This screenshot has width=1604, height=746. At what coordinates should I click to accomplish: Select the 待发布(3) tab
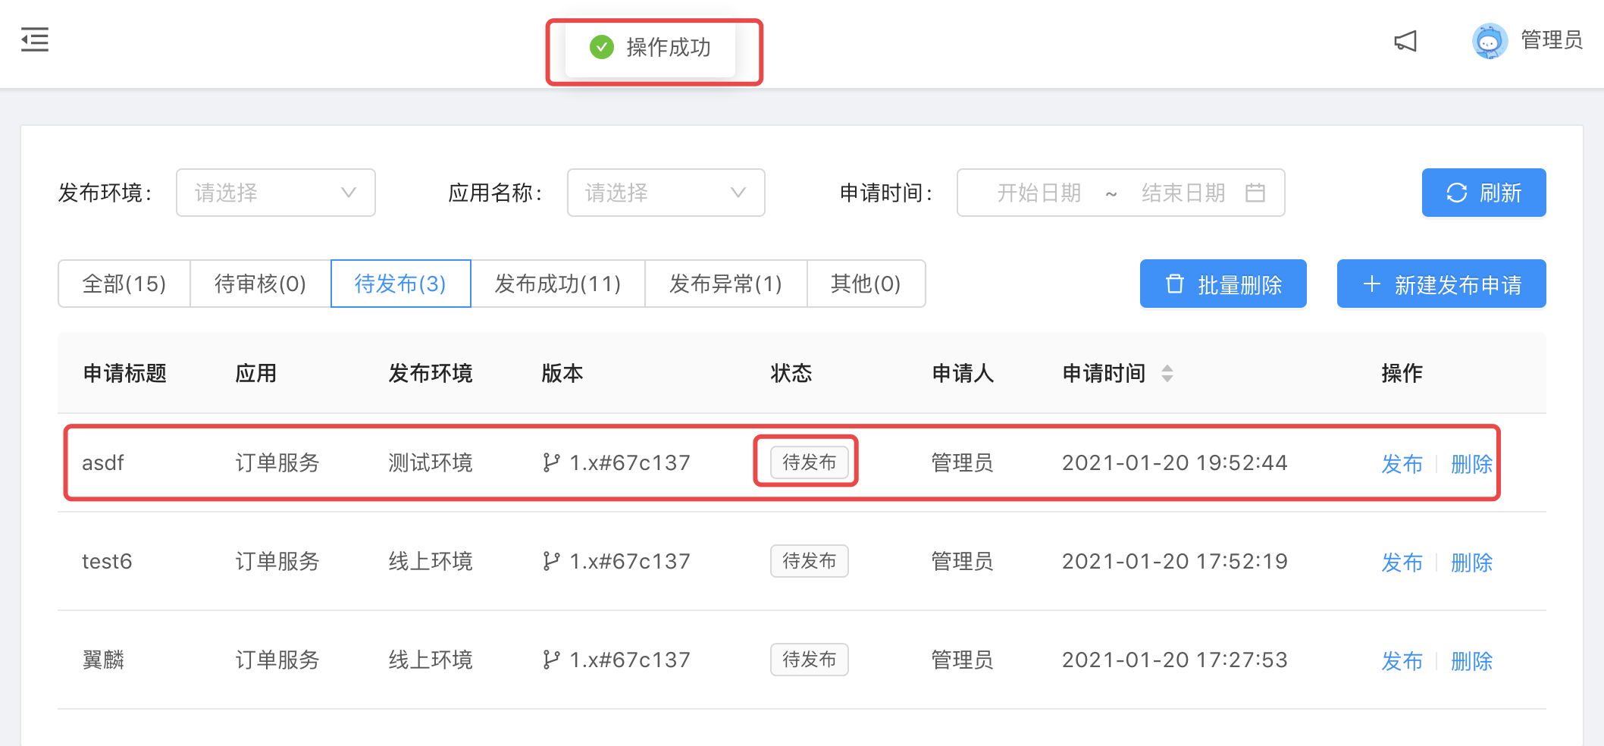(x=401, y=284)
